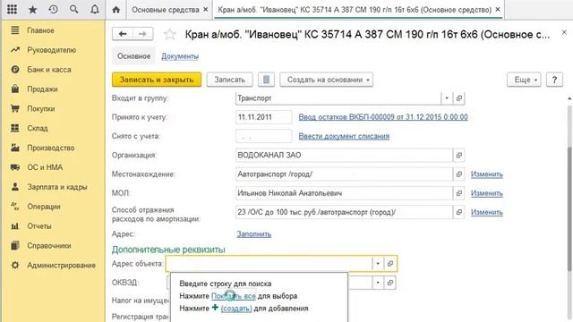Screen dimensions: 573x322
Task: Close the Кран а/моб. Ивановец tab
Action: 498,10
